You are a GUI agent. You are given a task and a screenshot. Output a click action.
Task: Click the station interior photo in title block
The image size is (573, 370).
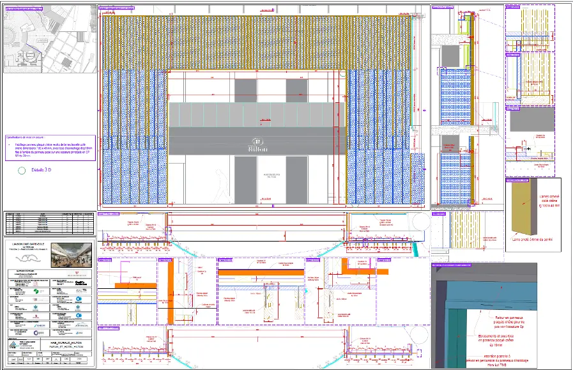point(72,255)
